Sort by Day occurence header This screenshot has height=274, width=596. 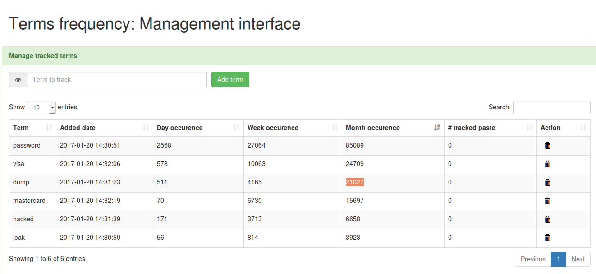[198, 128]
